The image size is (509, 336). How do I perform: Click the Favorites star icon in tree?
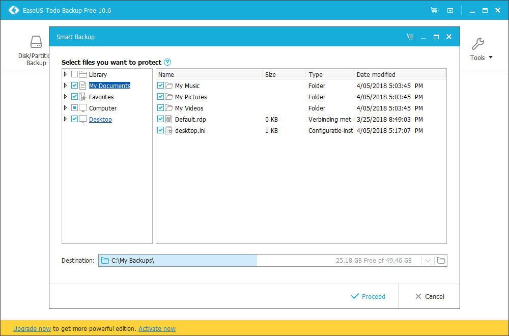click(83, 97)
